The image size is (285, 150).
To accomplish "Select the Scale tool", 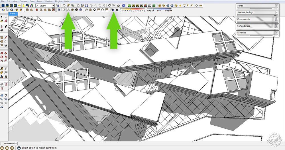I will pyautogui.click(x=2, y=61).
